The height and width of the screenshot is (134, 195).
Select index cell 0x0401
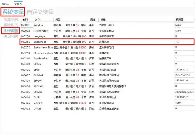click(25, 70)
